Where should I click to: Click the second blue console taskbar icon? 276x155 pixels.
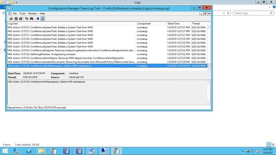coord(79,151)
